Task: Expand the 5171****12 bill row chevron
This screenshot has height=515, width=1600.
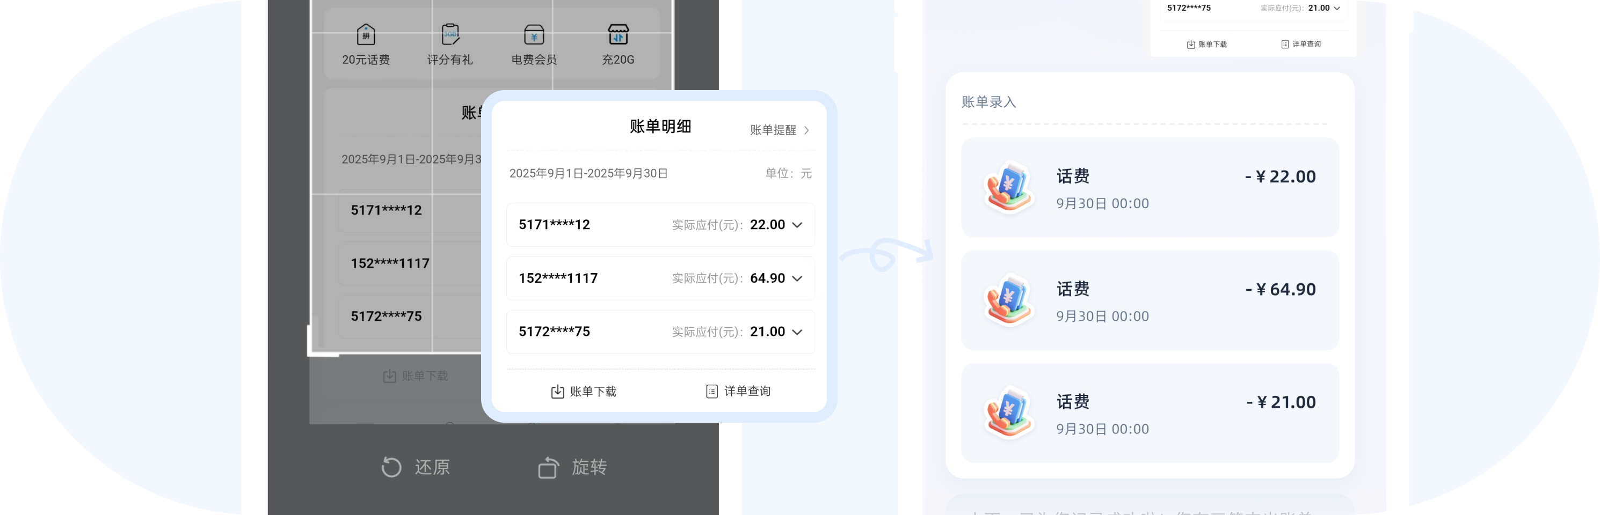Action: [x=797, y=225]
